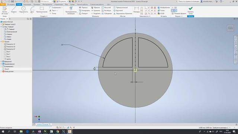
Task: Choose the Text (Текст) tool
Action: (x=53, y=10)
